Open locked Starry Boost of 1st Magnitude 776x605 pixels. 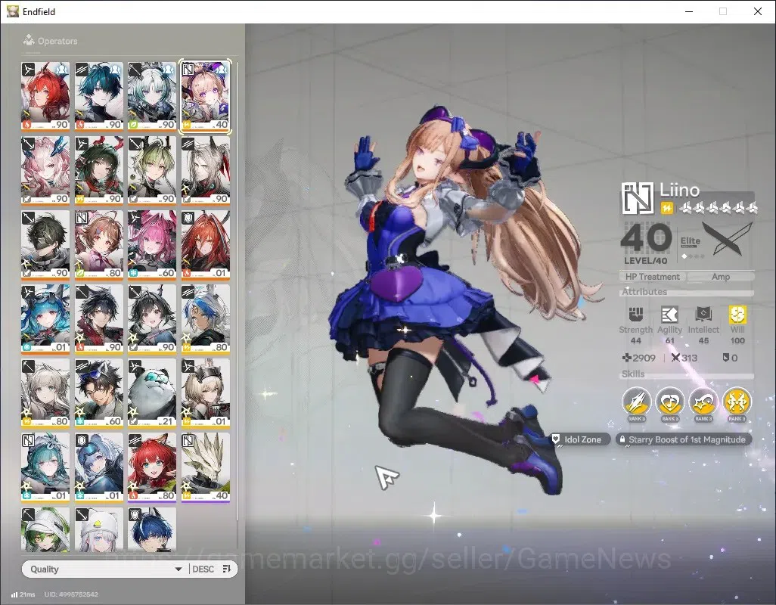684,439
